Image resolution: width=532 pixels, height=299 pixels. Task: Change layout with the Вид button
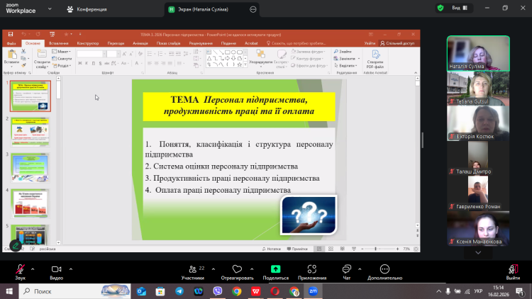460,9
